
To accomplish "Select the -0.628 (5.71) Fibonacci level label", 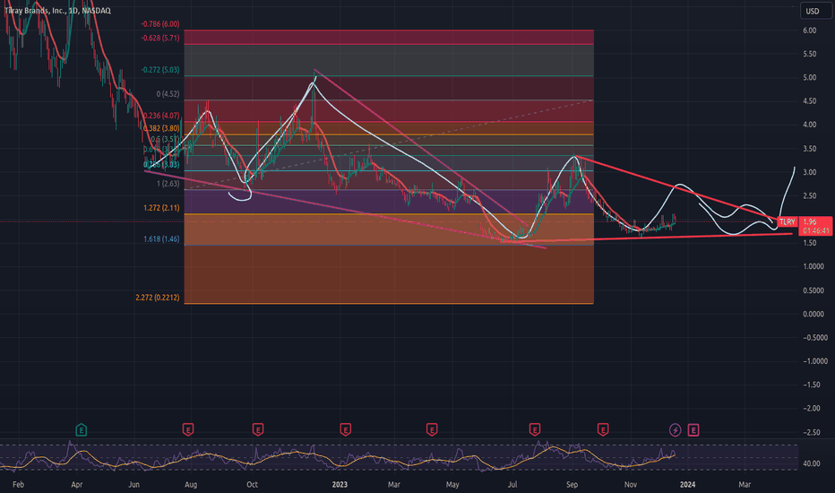I will pyautogui.click(x=159, y=38).
